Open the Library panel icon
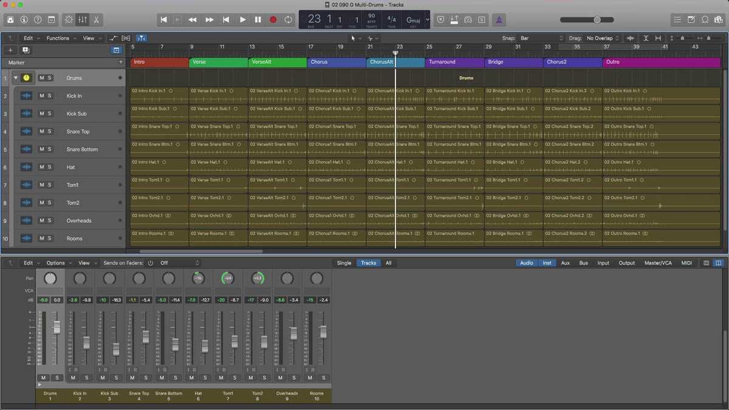The width and height of the screenshot is (729, 410). 10,19
